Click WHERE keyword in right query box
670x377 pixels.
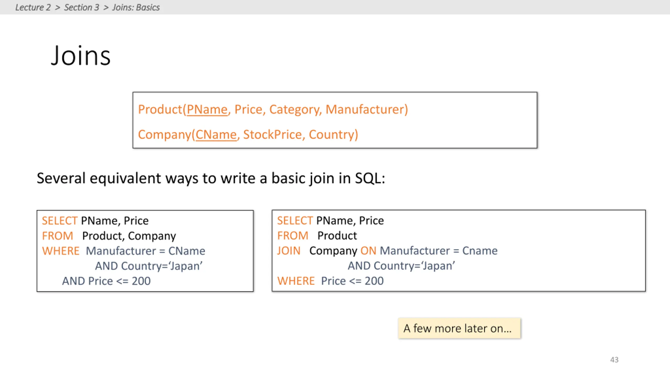click(x=296, y=281)
